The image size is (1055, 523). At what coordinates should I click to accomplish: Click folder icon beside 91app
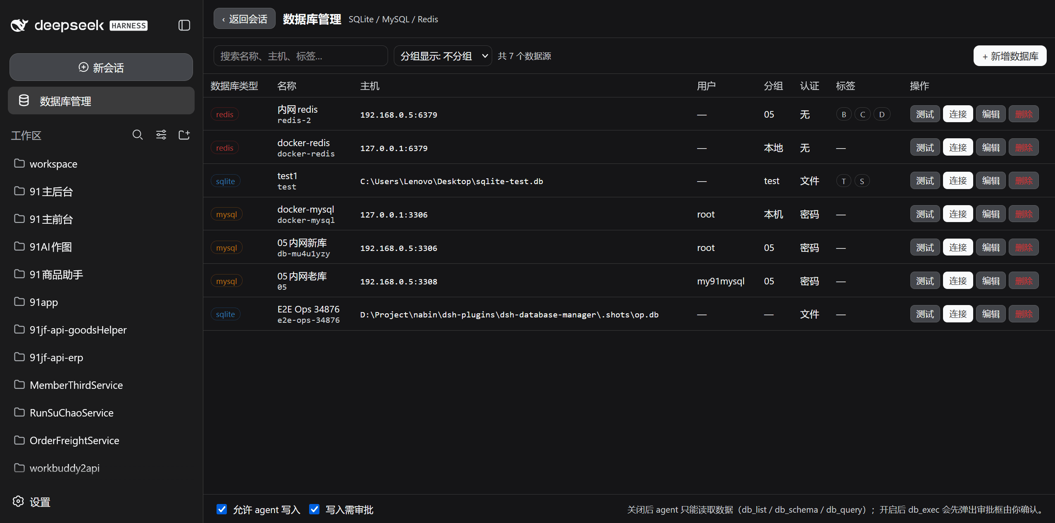pyautogui.click(x=19, y=301)
